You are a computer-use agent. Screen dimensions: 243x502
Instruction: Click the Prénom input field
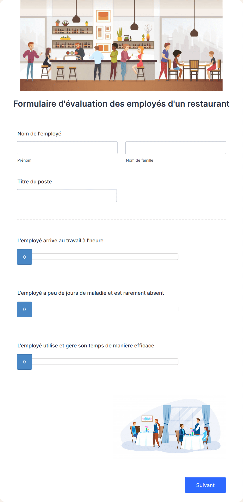tap(67, 148)
